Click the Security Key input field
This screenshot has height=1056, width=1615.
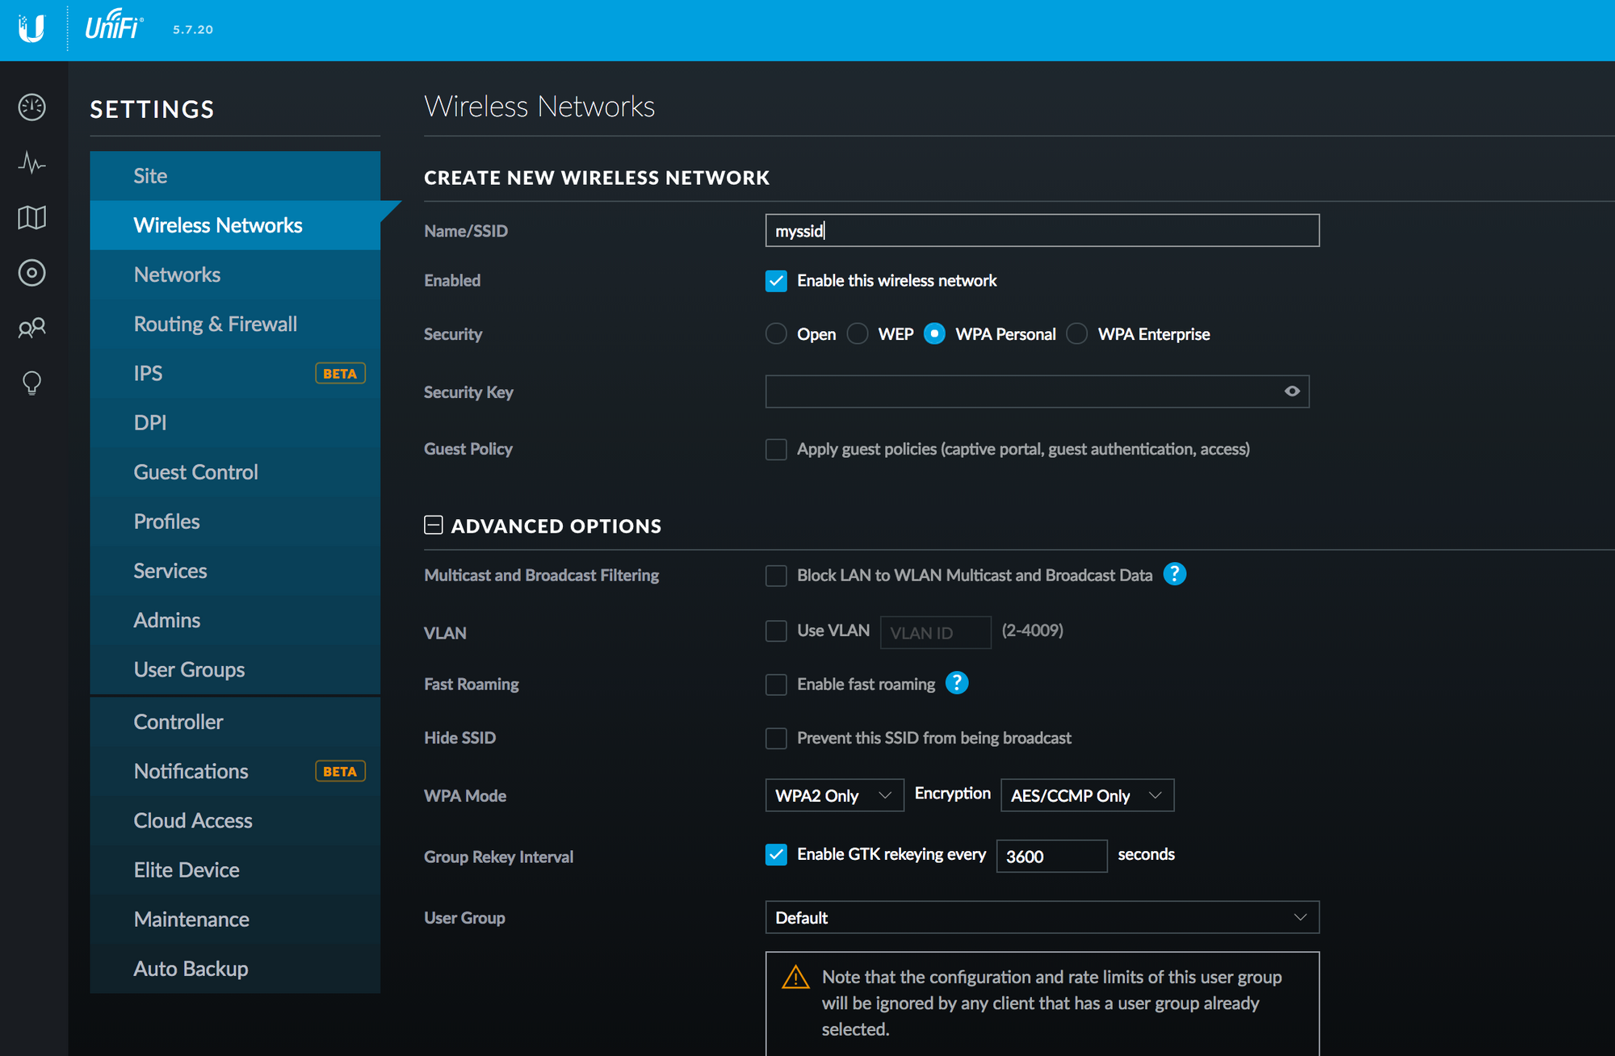(x=1021, y=392)
